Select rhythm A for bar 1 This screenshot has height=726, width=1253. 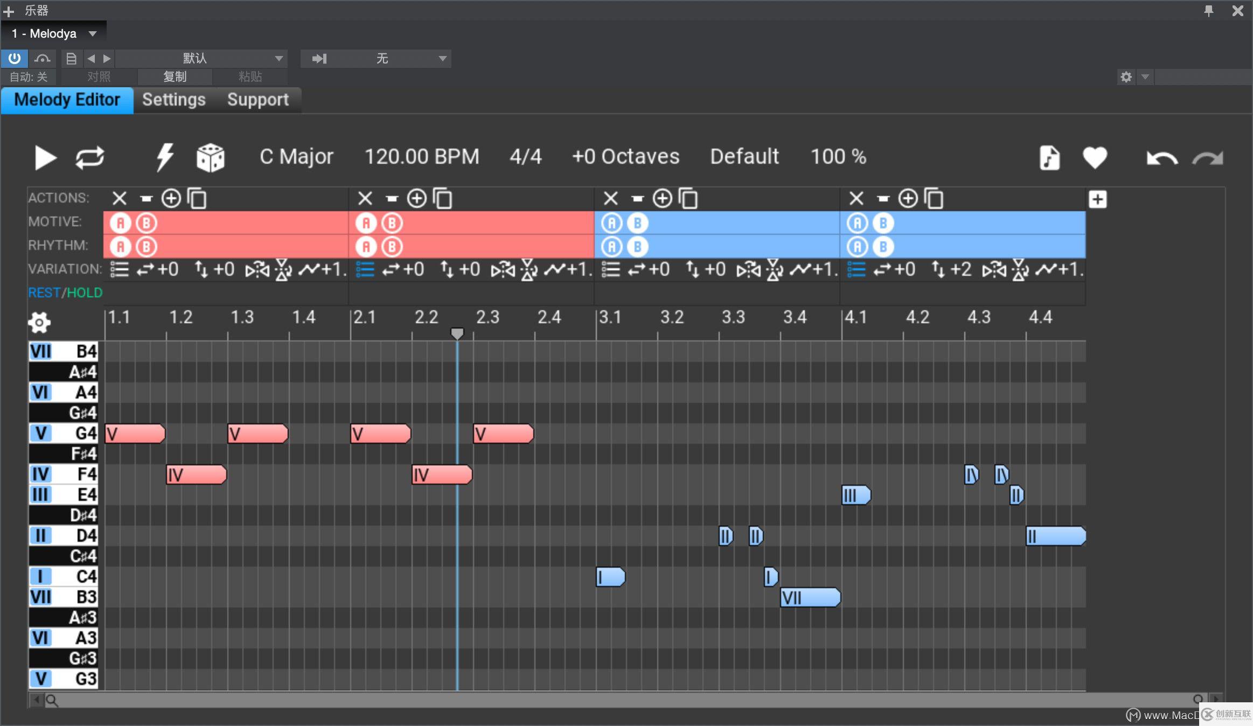click(x=121, y=247)
